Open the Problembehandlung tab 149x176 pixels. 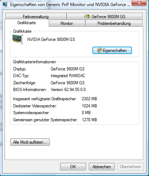114,23
